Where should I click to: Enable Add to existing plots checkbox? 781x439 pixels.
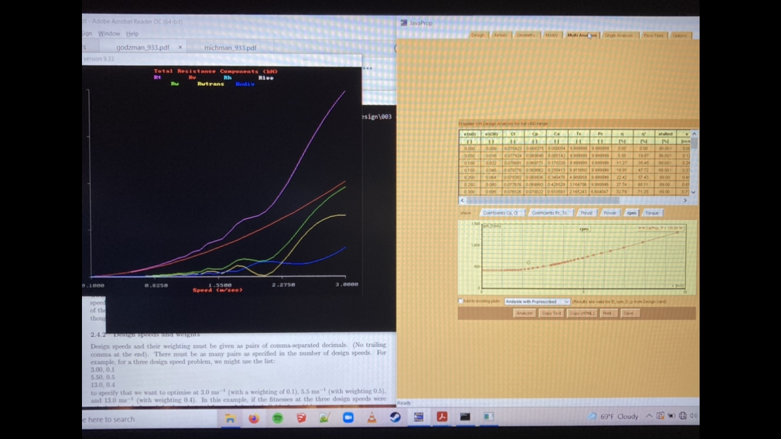click(x=461, y=301)
